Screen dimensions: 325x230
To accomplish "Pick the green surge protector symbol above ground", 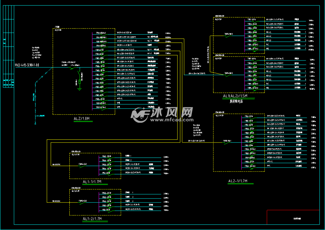I will pyautogui.click(x=79, y=81).
